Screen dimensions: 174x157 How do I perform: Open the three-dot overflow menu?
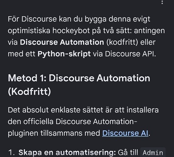[162, 2]
